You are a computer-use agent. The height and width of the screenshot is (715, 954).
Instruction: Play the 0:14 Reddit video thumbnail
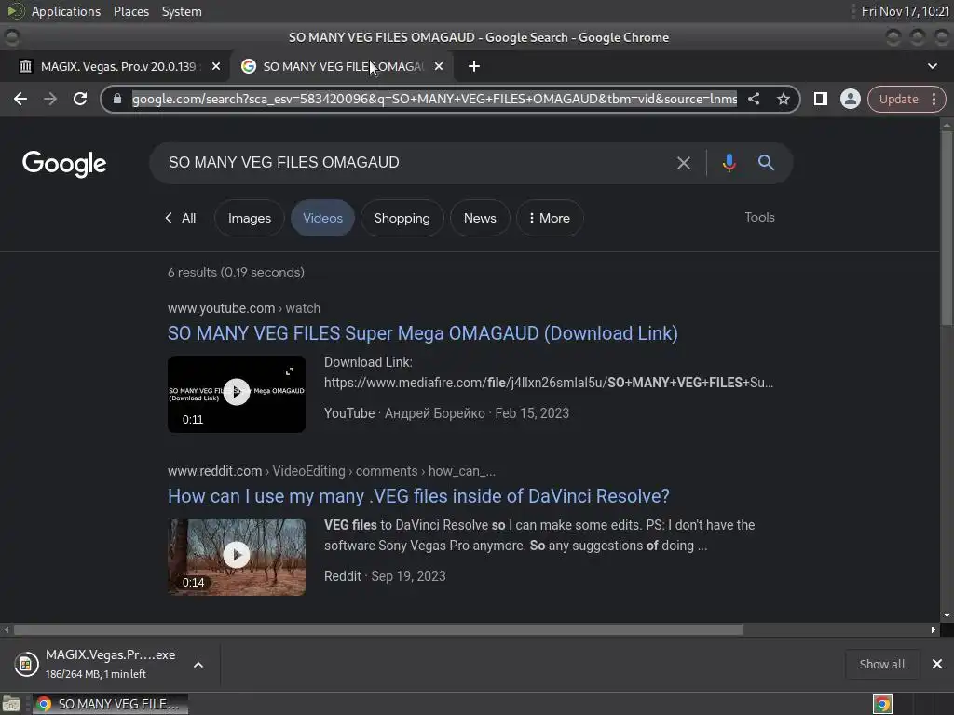(x=237, y=557)
